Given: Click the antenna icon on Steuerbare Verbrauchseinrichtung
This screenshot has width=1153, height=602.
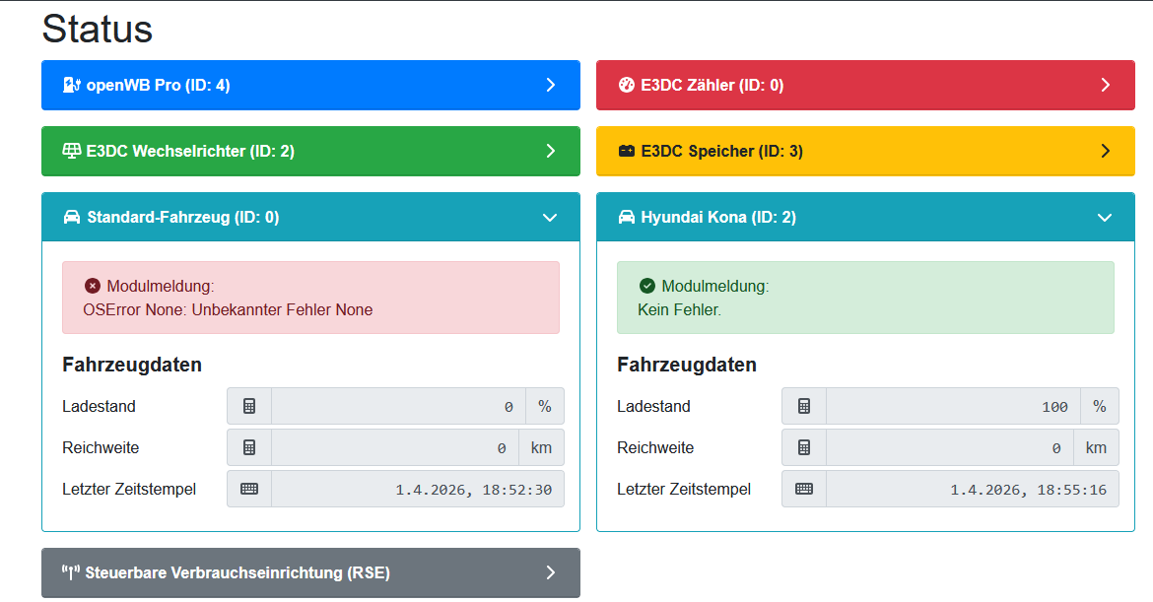Looking at the screenshot, I should coord(70,573).
